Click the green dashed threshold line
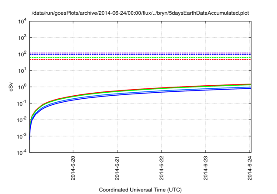277x194 pixels. click(x=140, y=58)
